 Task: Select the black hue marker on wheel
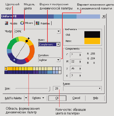coord(27,41)
